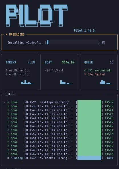
Task: Click the COST card heading
Action: pos(48,62)
